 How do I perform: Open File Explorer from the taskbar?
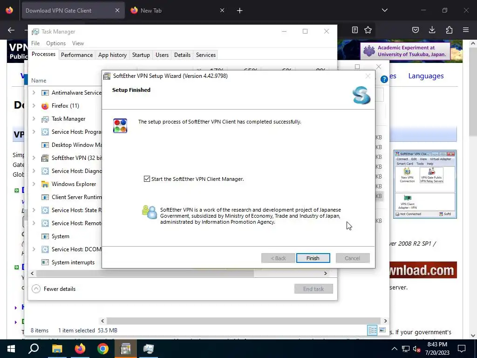tap(57, 349)
